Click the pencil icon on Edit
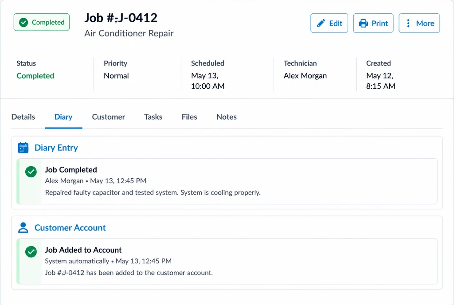 [x=321, y=23]
